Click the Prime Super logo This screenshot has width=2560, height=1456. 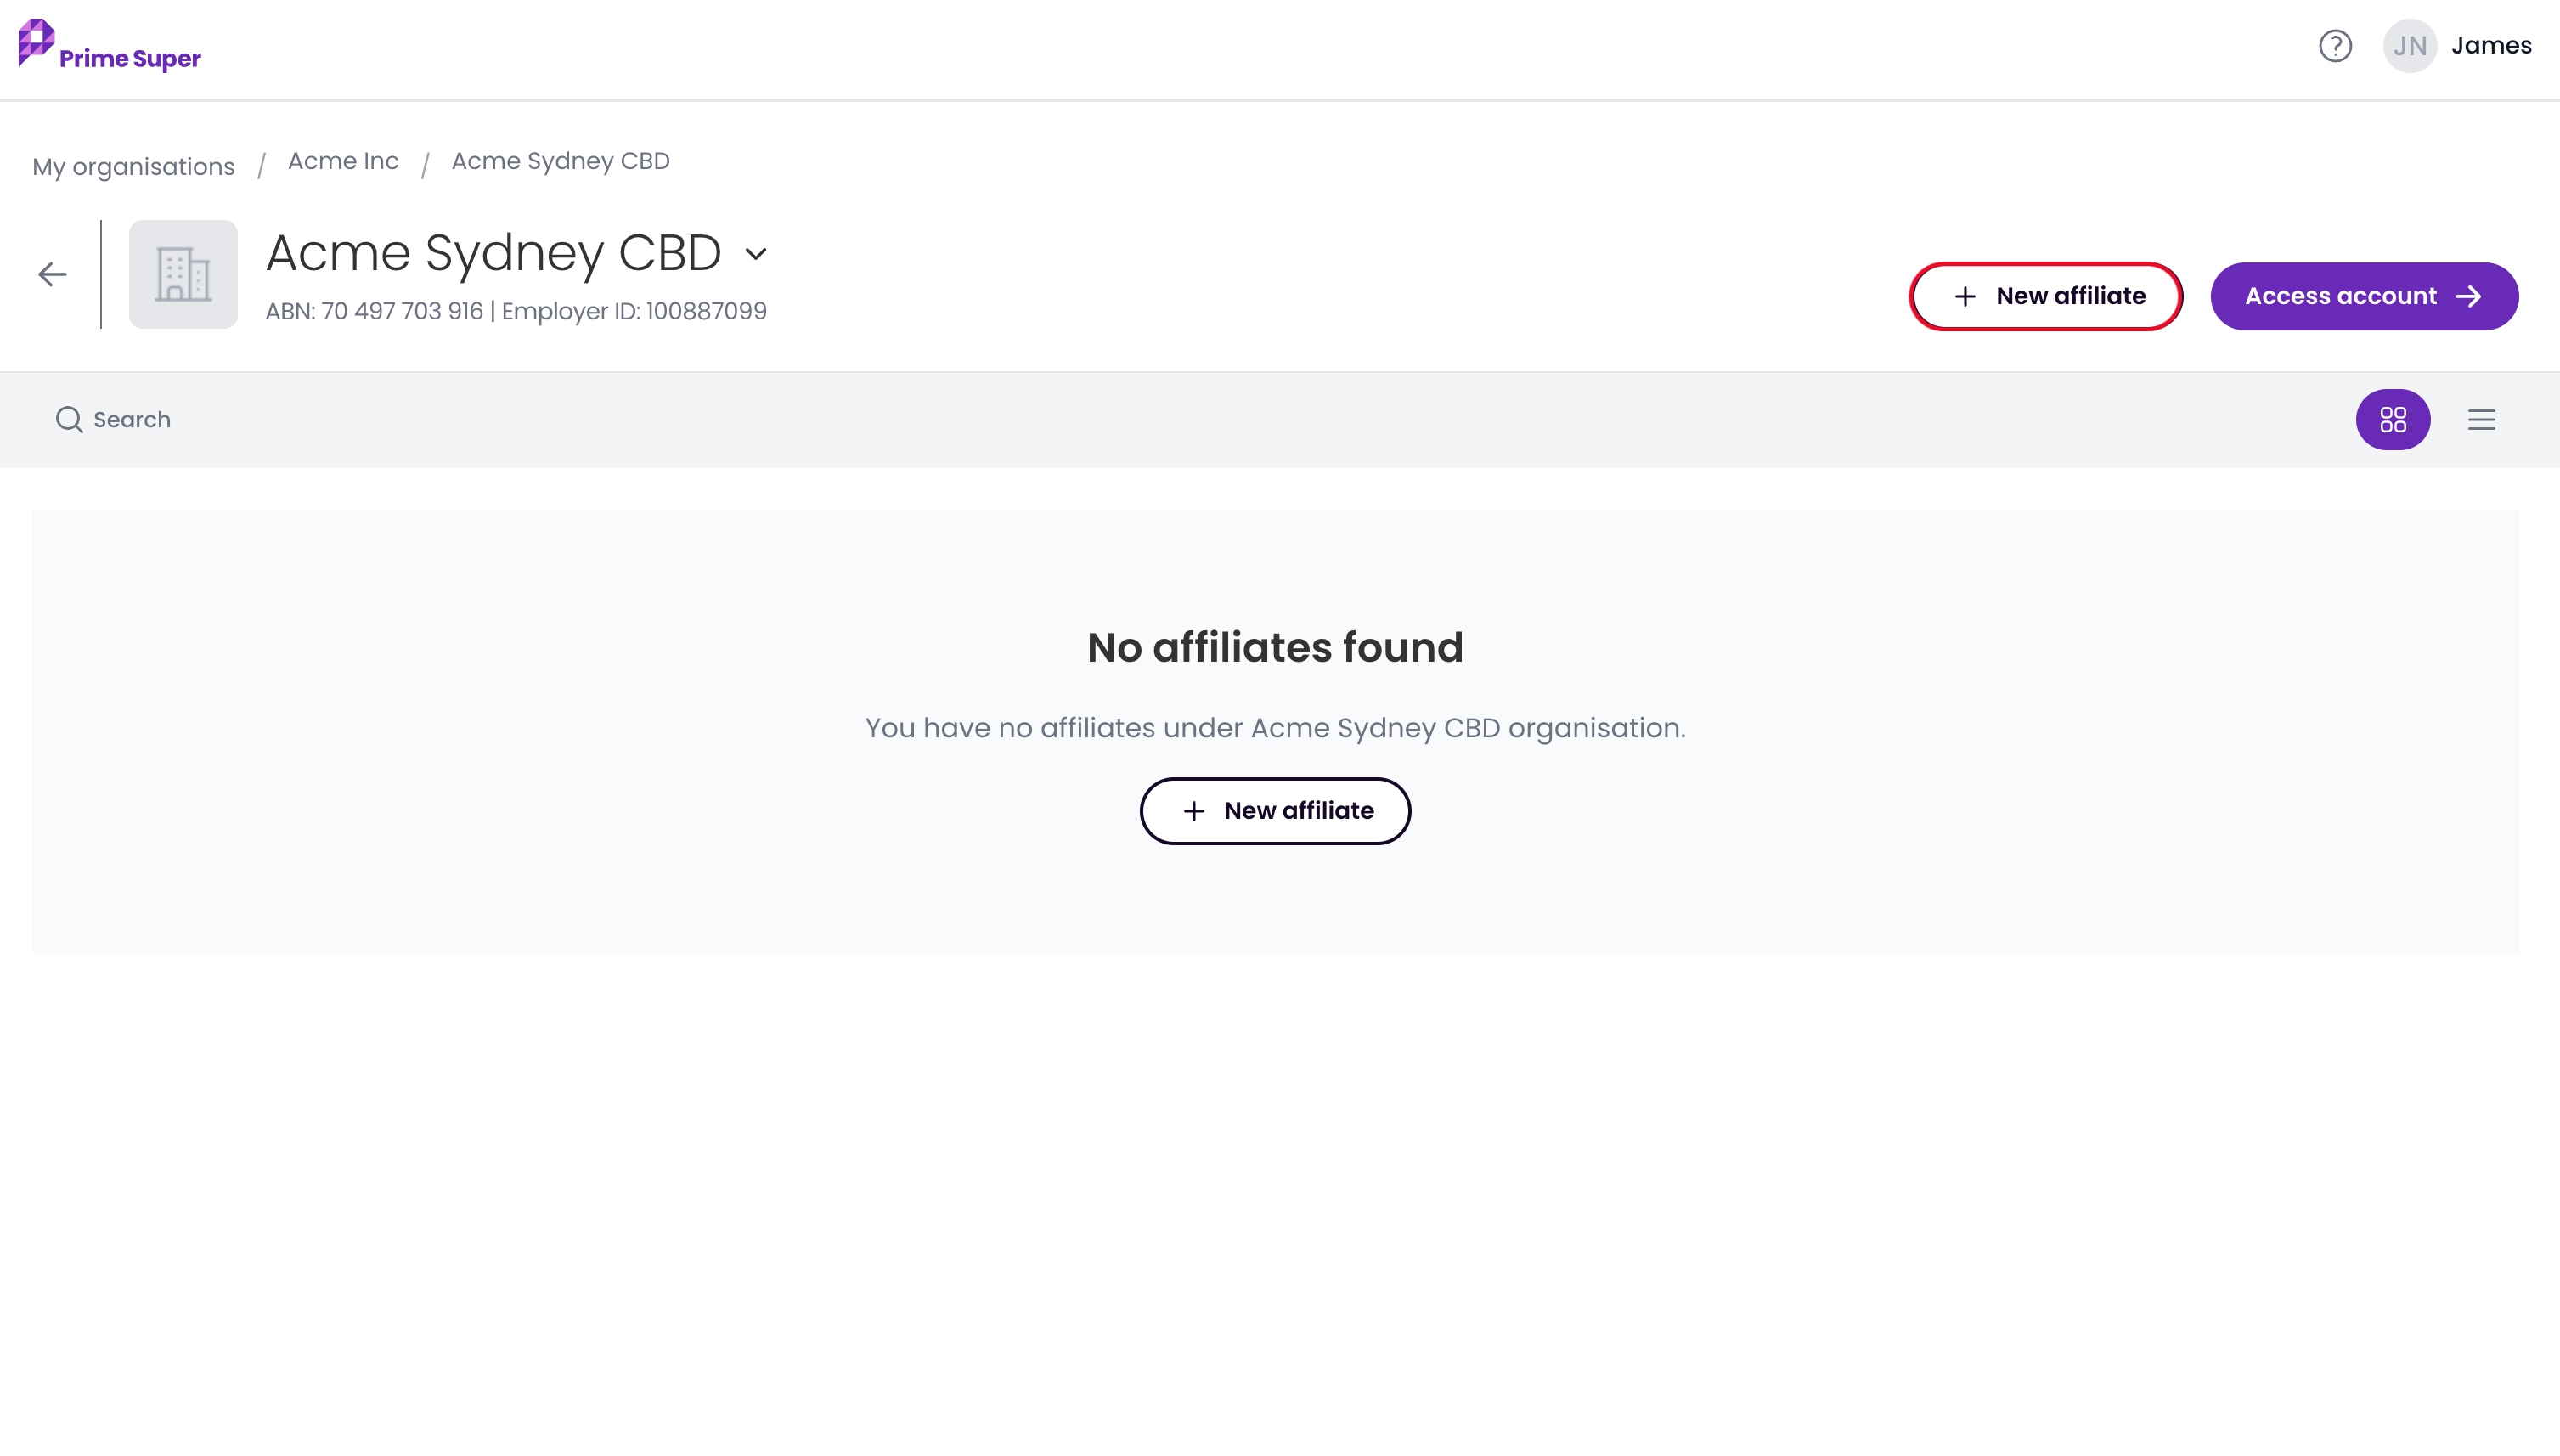[x=110, y=46]
